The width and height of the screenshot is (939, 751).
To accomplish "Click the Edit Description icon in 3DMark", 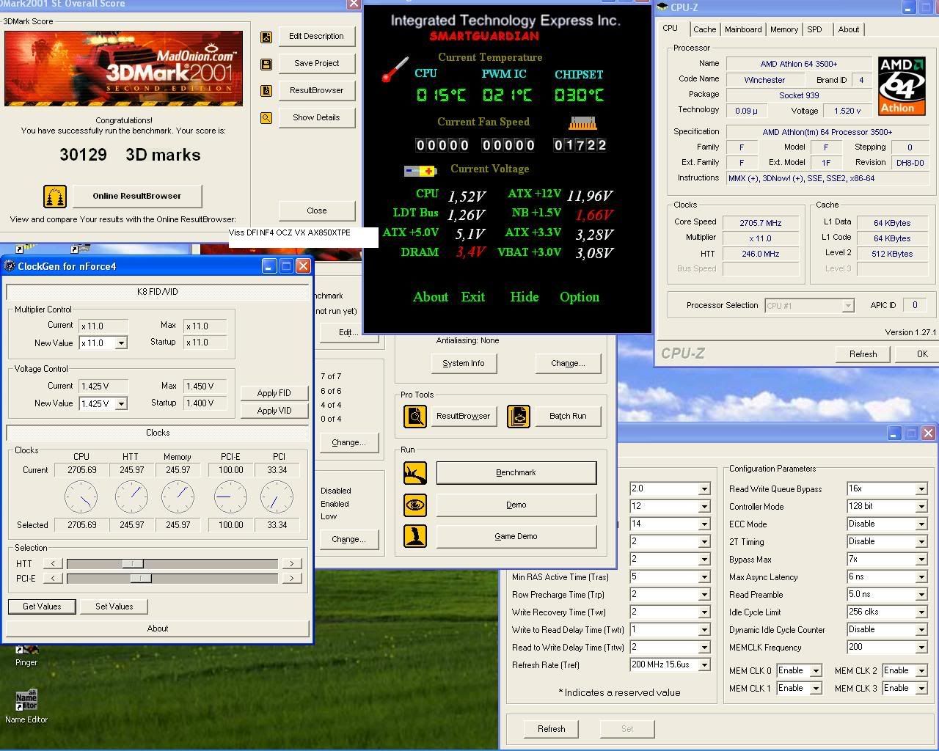I will click(266, 37).
